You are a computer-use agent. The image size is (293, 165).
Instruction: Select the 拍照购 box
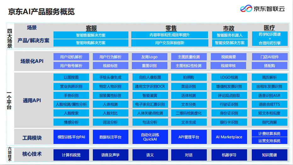[189, 77]
